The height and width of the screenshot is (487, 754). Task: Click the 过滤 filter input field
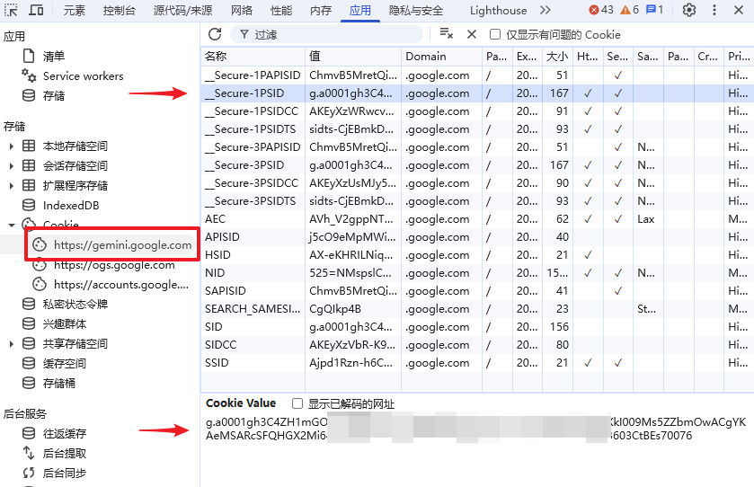tap(327, 34)
